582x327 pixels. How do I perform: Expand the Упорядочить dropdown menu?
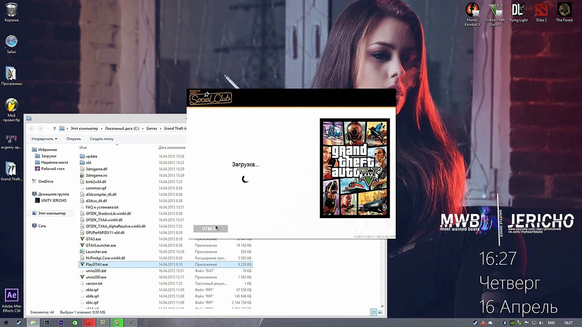(44, 139)
